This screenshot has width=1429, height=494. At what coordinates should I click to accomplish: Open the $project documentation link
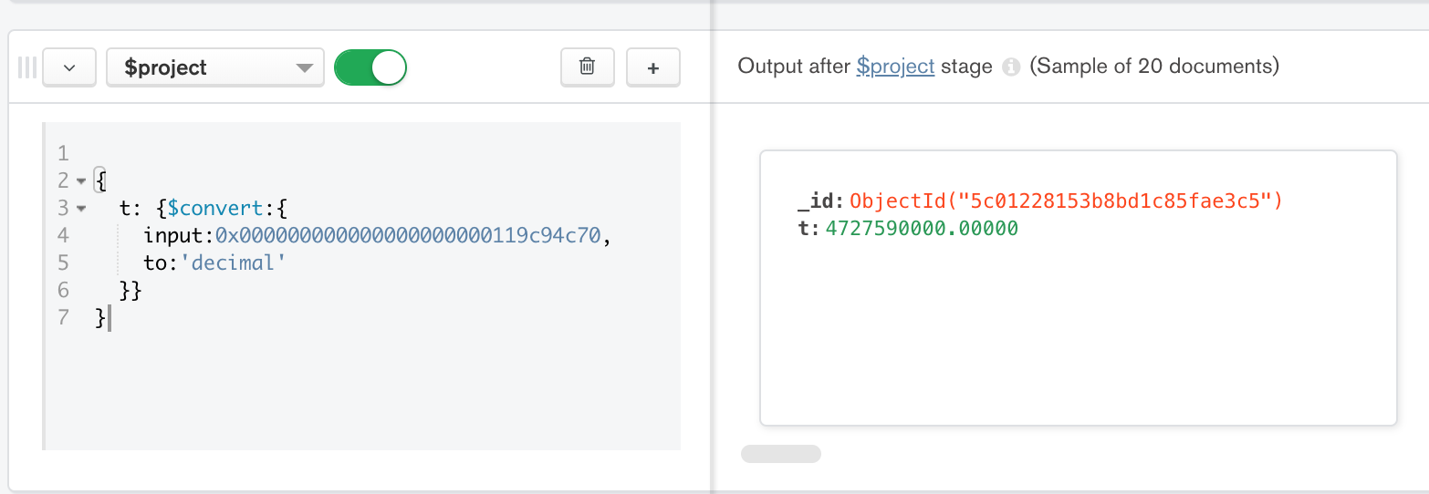pos(894,67)
